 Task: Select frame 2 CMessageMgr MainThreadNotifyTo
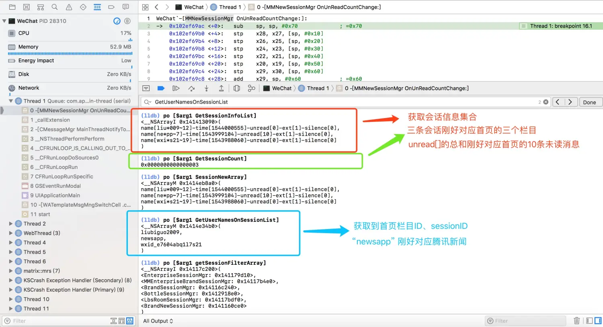pyautogui.click(x=76, y=129)
